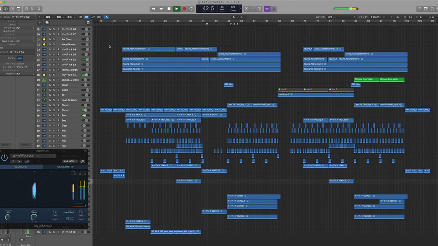438x246 pixels.
Task: Toggle the Cycle loop button
Action: [x=192, y=9]
